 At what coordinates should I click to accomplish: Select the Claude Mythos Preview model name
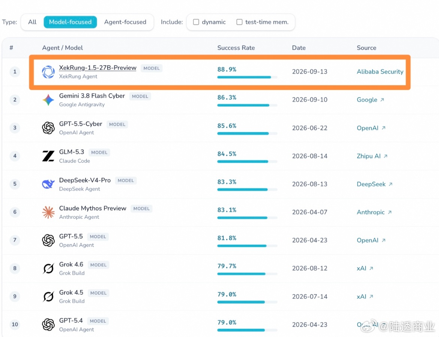tap(93, 208)
